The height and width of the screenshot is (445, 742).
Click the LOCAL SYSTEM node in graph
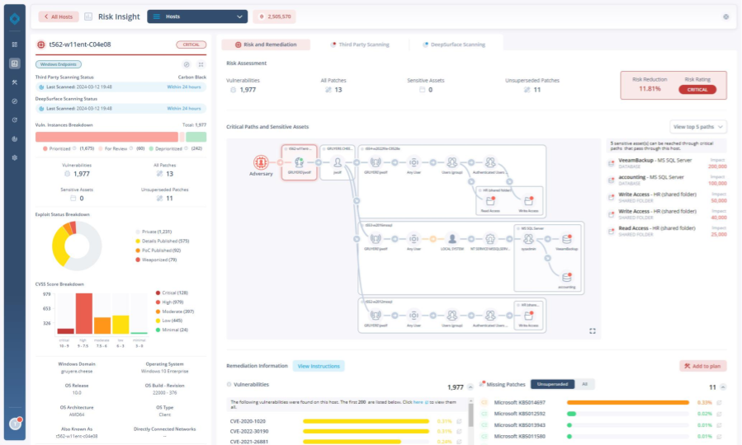452,239
